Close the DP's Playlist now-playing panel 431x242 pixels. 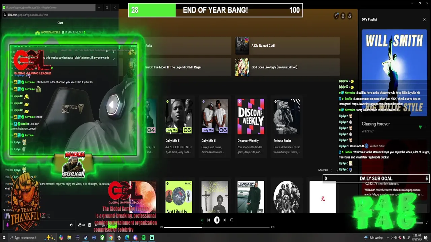(424, 19)
